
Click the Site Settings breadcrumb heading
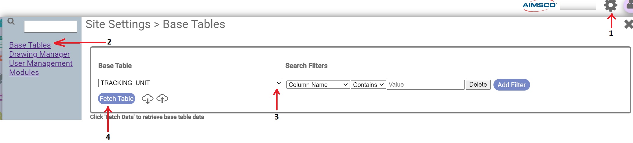[x=118, y=24]
